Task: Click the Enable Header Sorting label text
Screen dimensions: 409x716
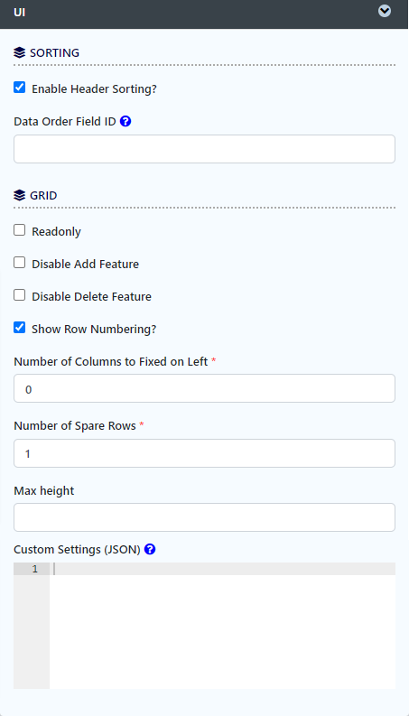Action: 94,89
